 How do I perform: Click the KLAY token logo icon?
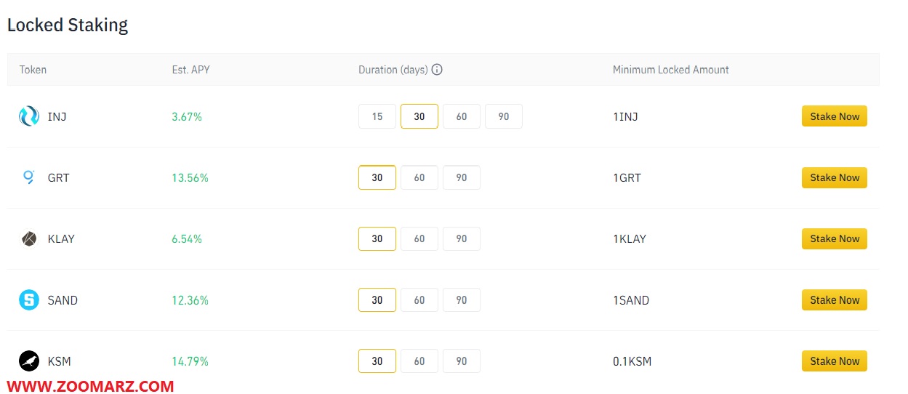29,238
